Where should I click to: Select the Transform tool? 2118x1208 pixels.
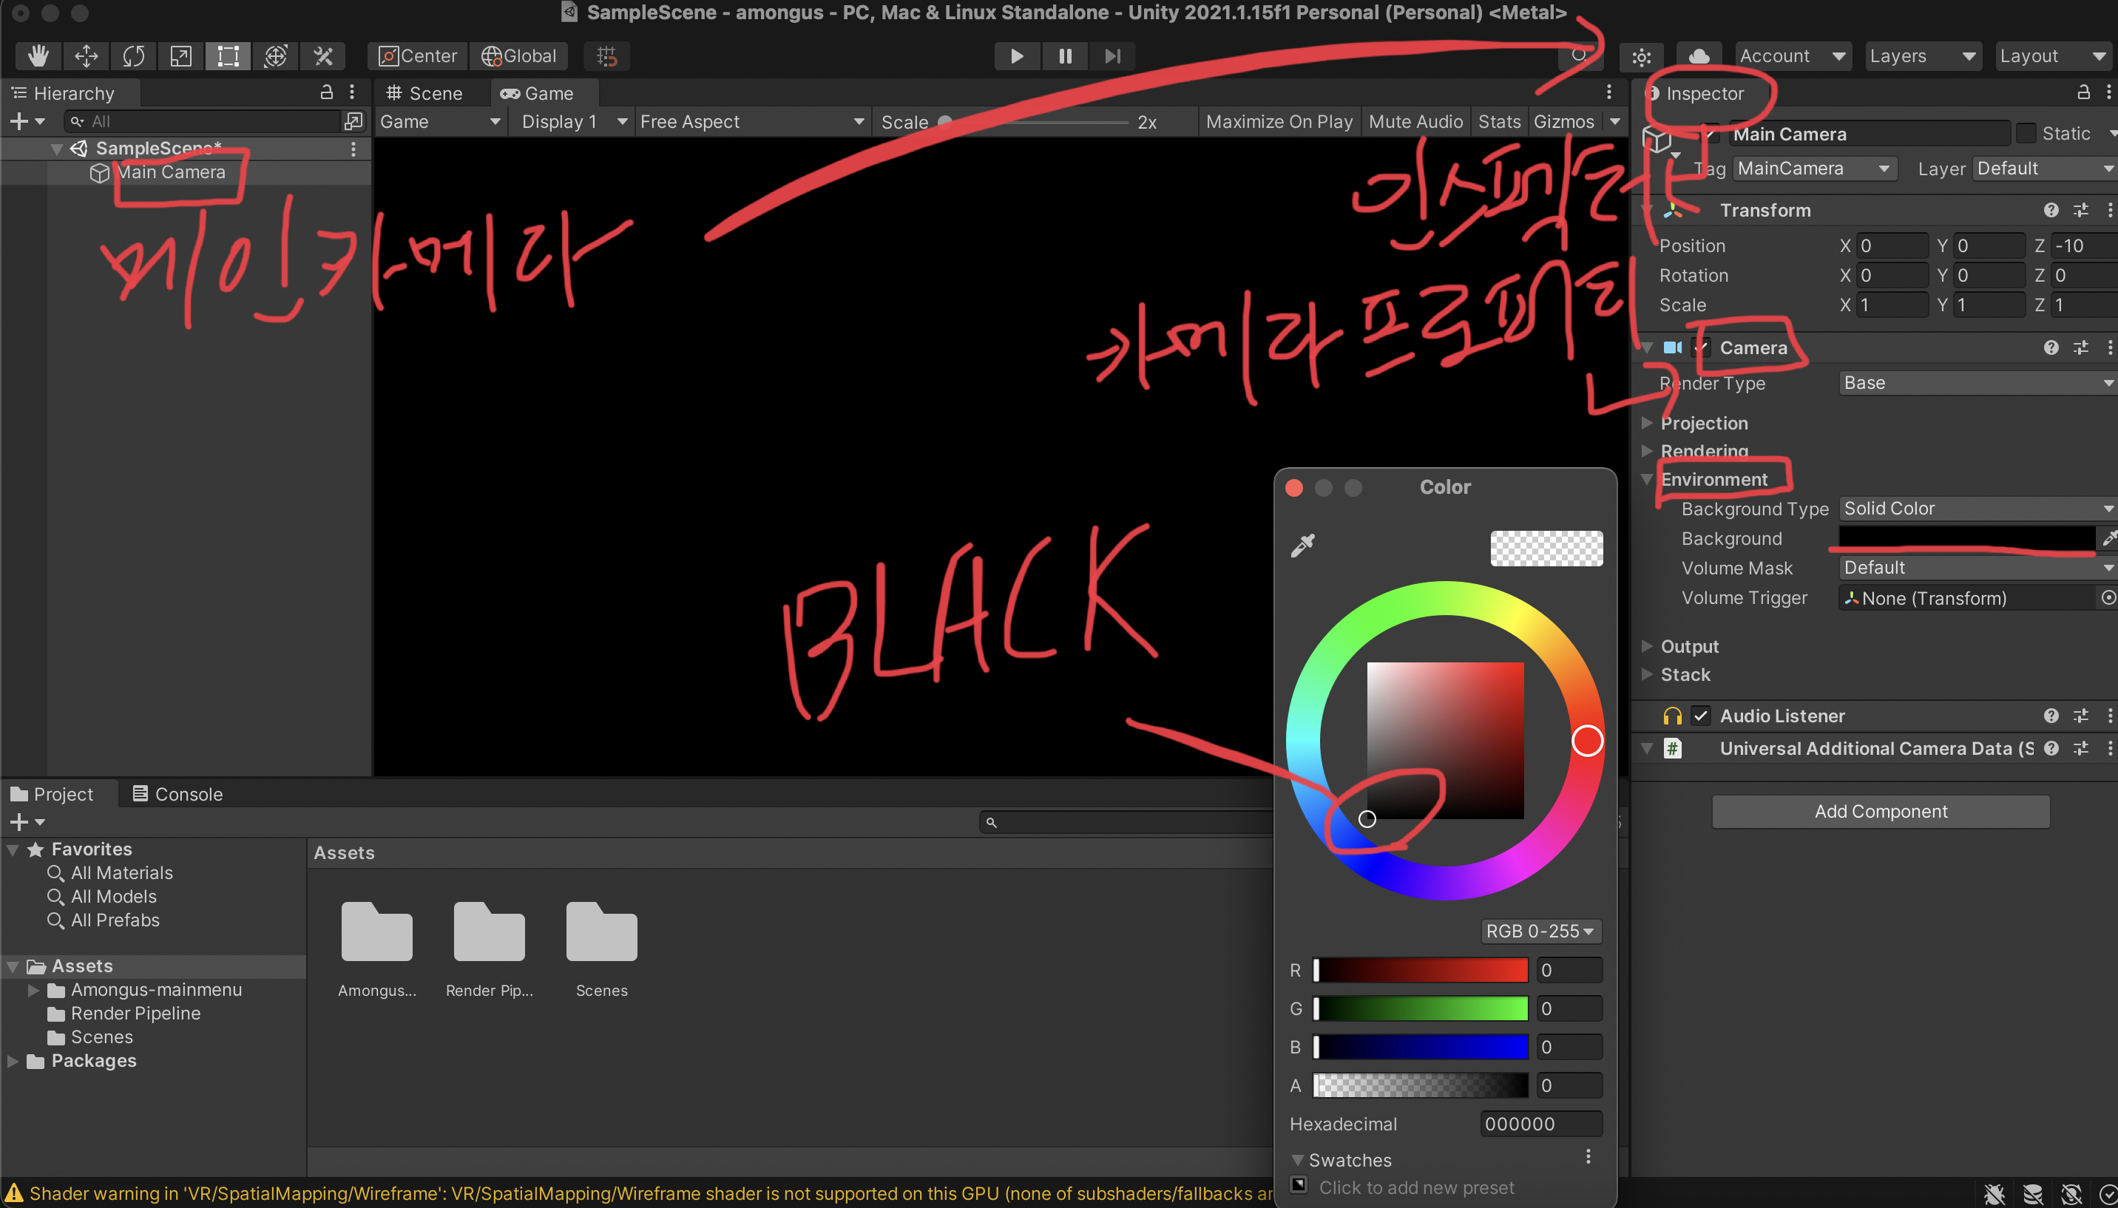click(274, 55)
